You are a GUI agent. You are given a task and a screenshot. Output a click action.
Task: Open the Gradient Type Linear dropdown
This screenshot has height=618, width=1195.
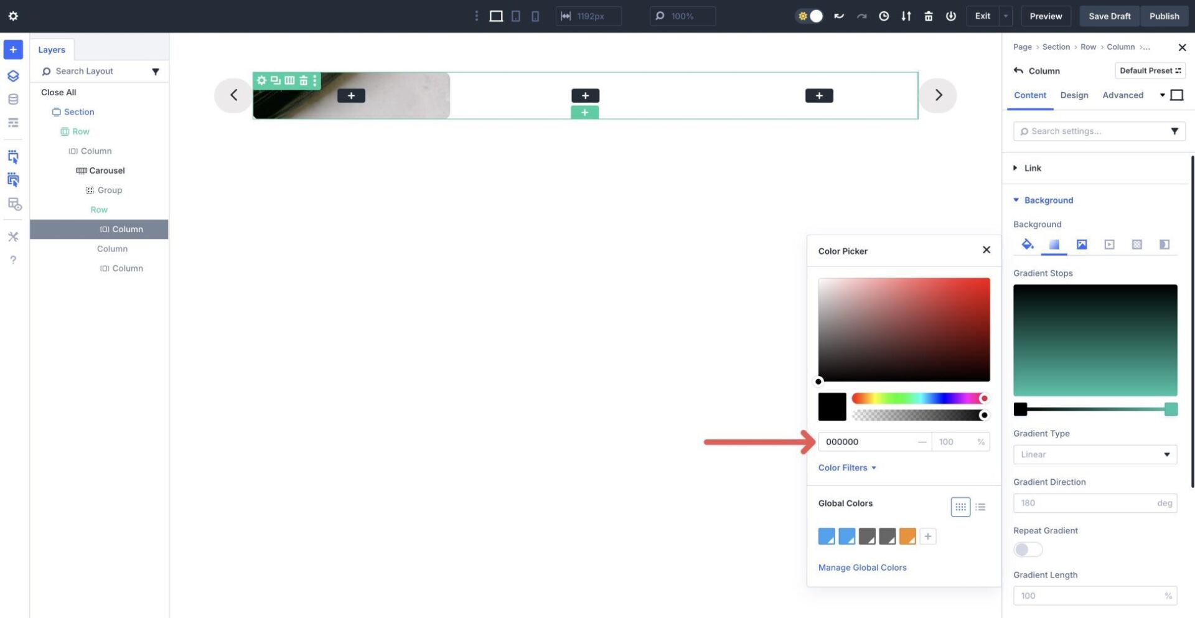1094,454
